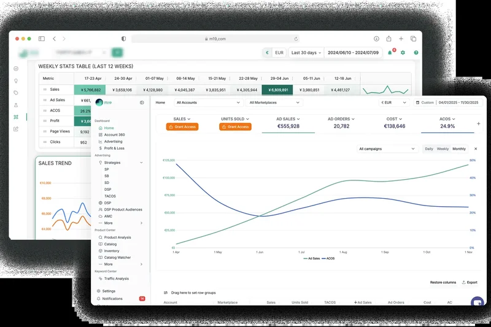Open a new Safari tab with plus icon

401,39
